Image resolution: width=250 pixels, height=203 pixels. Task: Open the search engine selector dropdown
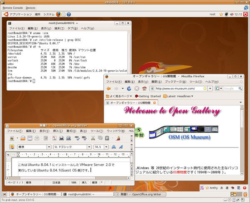(x=221, y=89)
